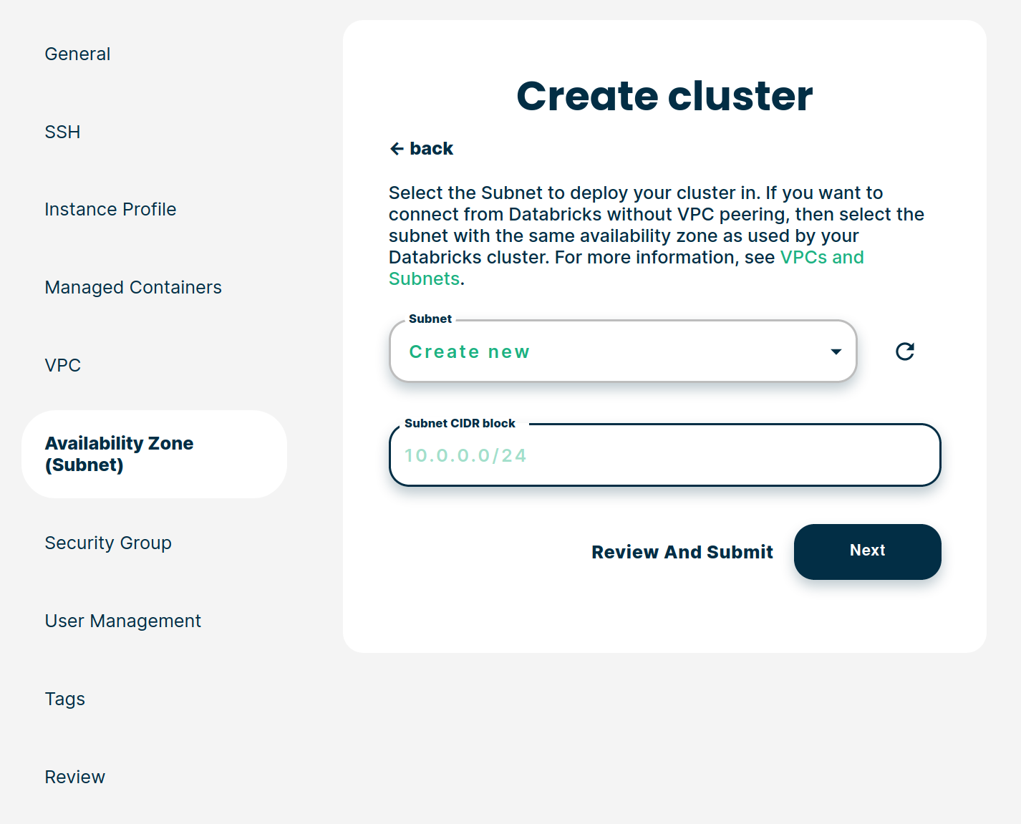1021x824 pixels.
Task: Go to User Management step
Action: click(122, 621)
